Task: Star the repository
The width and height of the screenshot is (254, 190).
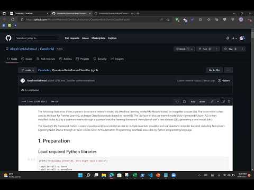Action: [x=231, y=49]
